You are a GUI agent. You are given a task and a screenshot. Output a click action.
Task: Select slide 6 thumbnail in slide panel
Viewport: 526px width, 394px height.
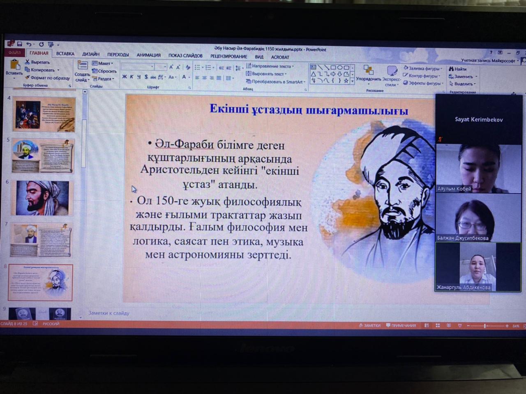[42, 198]
